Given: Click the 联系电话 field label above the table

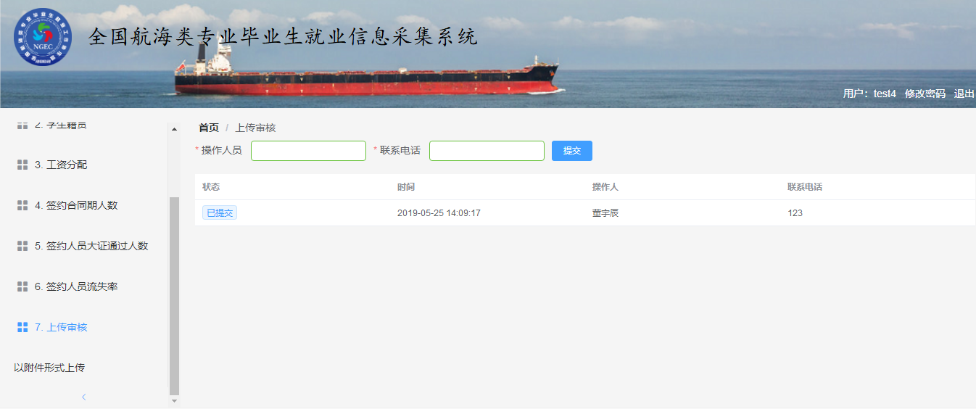Looking at the screenshot, I should click(x=400, y=151).
